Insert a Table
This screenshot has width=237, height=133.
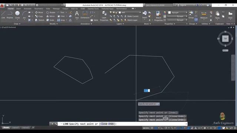(94, 20)
